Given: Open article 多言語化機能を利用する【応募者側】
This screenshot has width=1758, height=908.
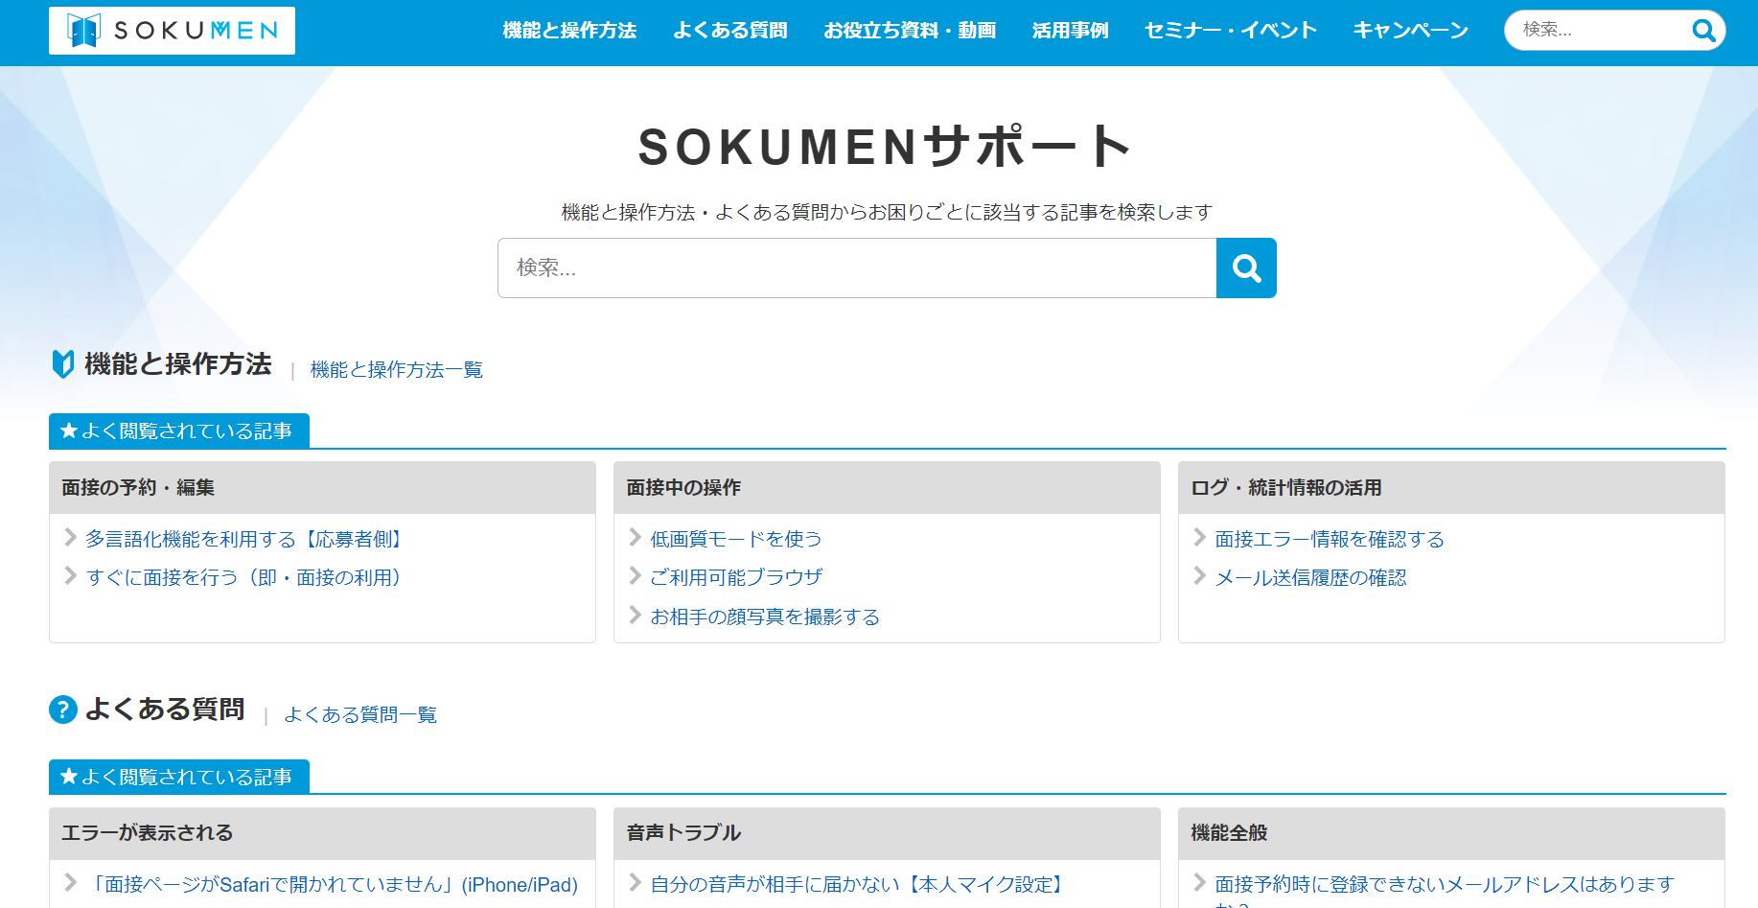Looking at the screenshot, I should pyautogui.click(x=243, y=540).
